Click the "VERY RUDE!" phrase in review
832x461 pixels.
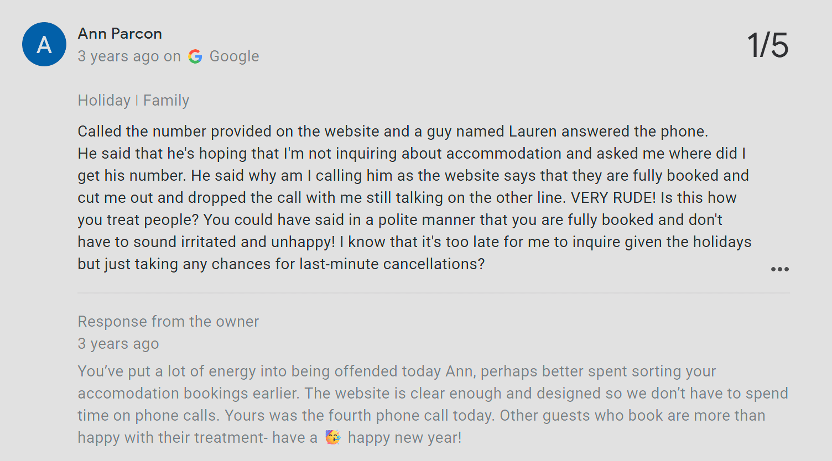coord(613,198)
